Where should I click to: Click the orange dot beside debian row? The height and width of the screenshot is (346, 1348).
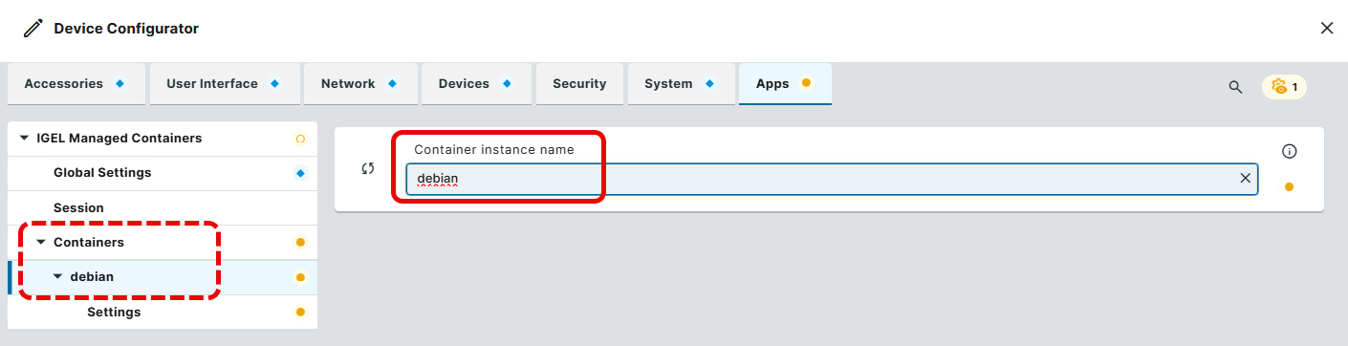coord(300,277)
